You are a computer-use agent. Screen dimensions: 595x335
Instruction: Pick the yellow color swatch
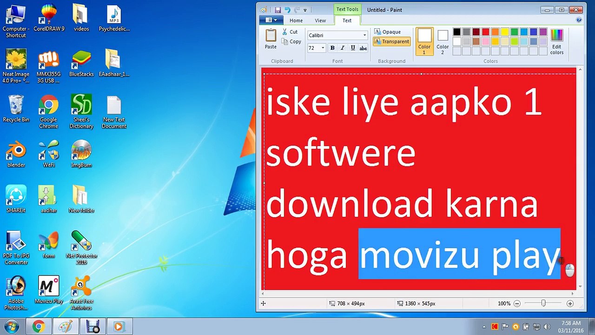tap(505, 32)
